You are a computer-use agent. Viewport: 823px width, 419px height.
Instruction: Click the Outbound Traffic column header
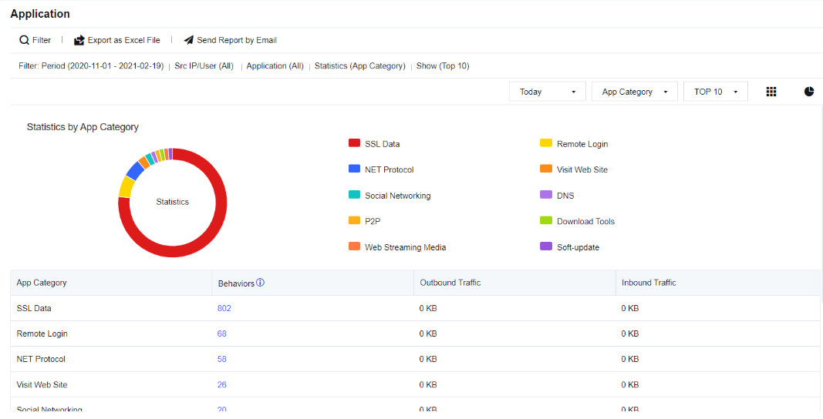[x=450, y=283]
